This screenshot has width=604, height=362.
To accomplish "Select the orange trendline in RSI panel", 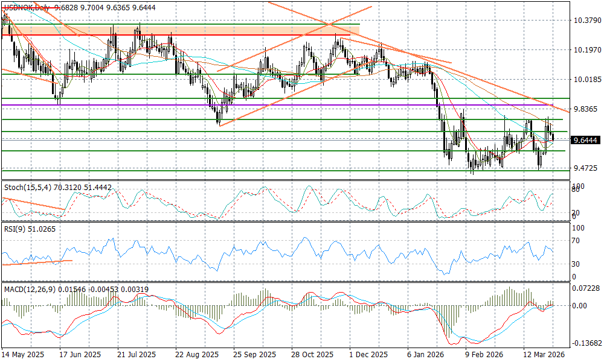I will click(x=36, y=262).
